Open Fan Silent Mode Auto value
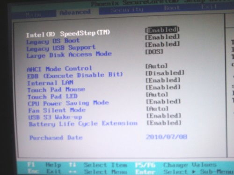 pyautogui.click(x=157, y=109)
